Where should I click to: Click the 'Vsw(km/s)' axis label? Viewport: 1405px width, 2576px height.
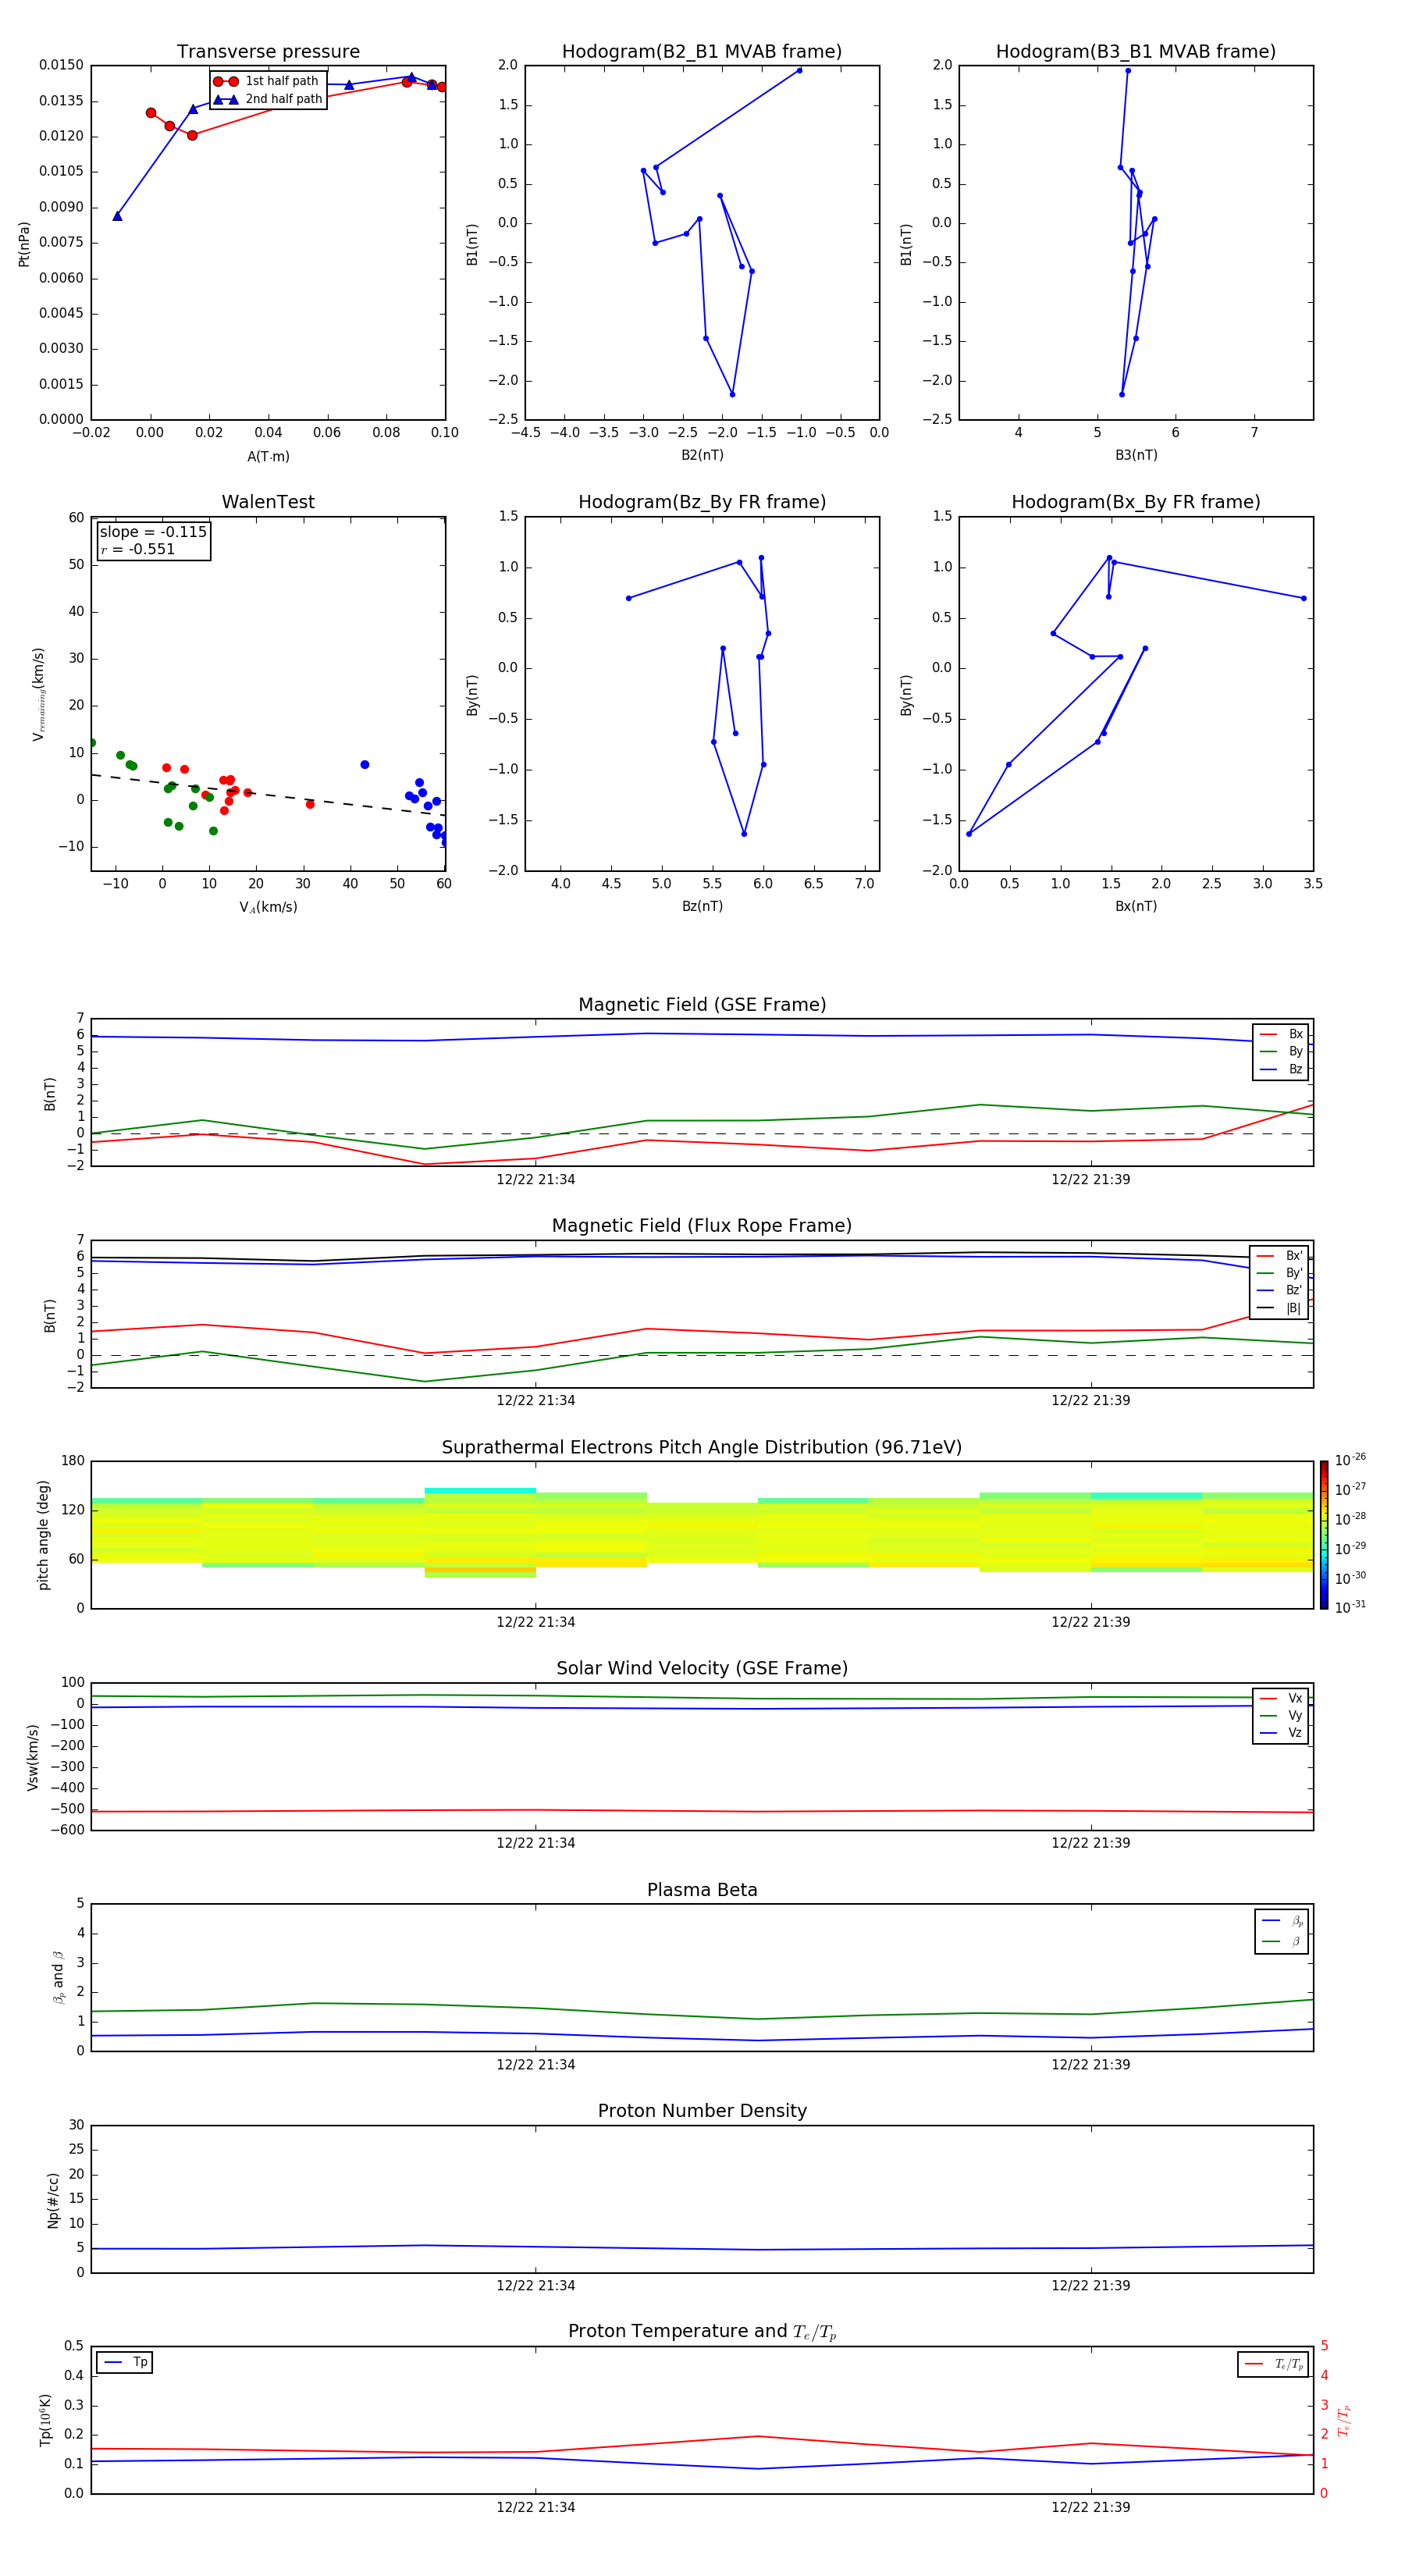pos(32,1757)
